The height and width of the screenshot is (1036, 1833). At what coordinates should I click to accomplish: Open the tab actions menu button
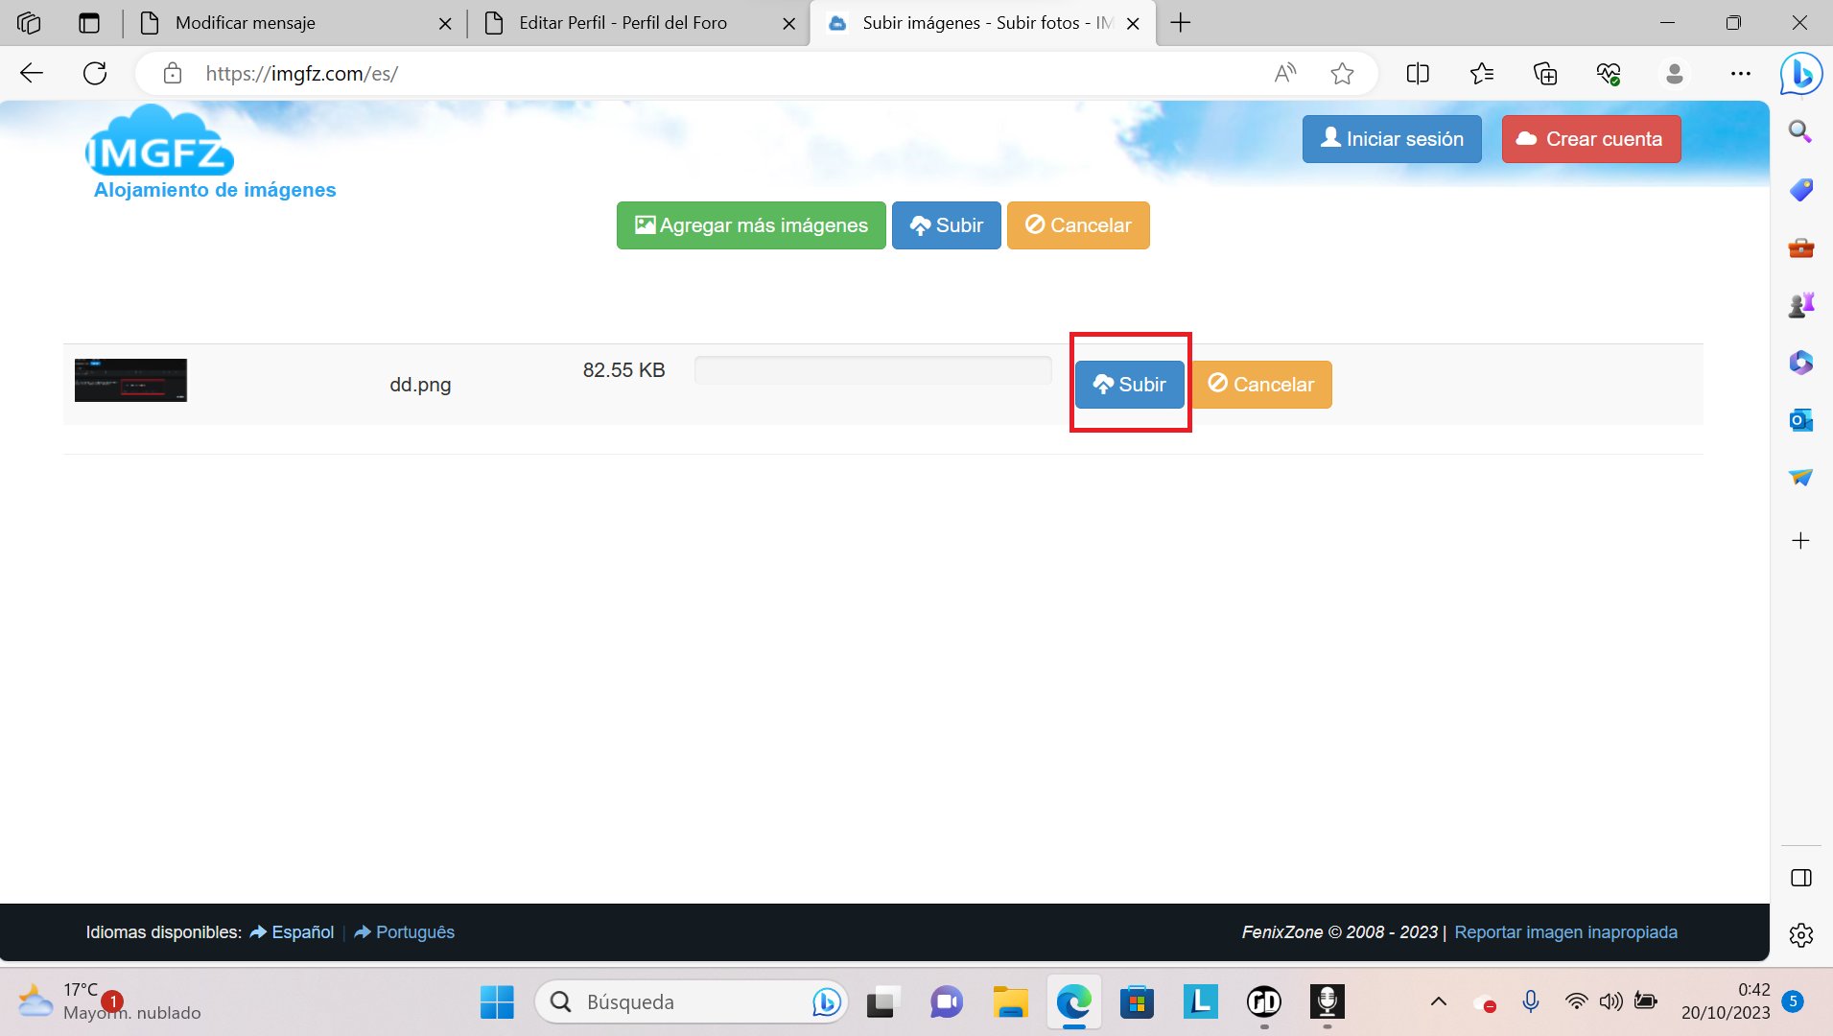coord(89,23)
